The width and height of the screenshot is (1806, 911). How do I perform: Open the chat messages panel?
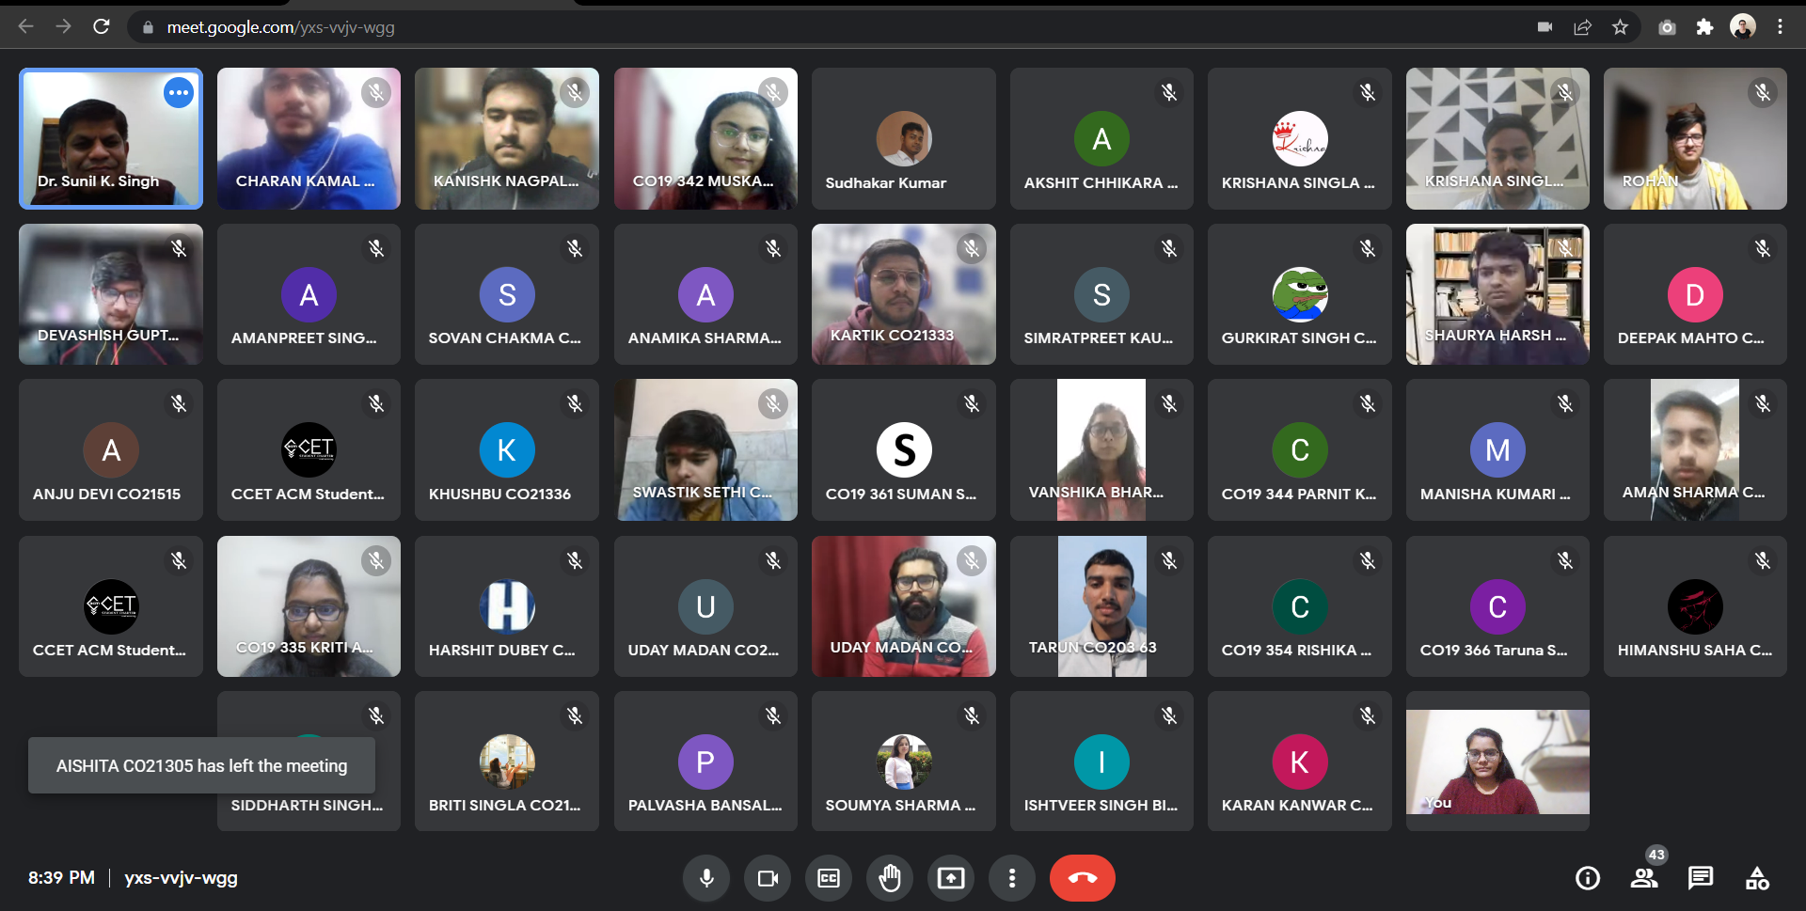(x=1701, y=878)
